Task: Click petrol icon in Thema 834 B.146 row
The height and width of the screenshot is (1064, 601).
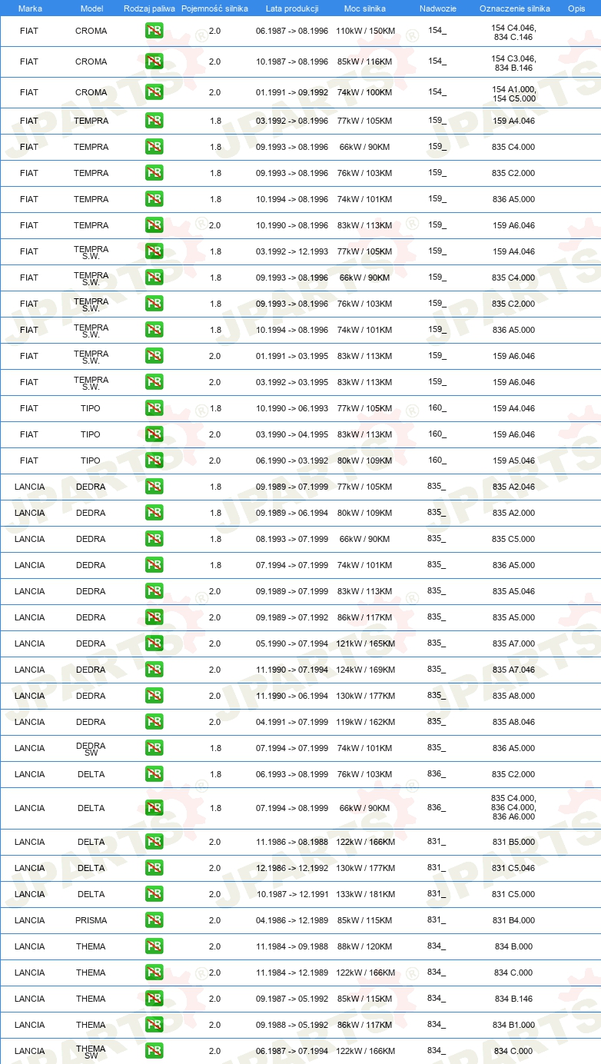Action: (x=154, y=999)
